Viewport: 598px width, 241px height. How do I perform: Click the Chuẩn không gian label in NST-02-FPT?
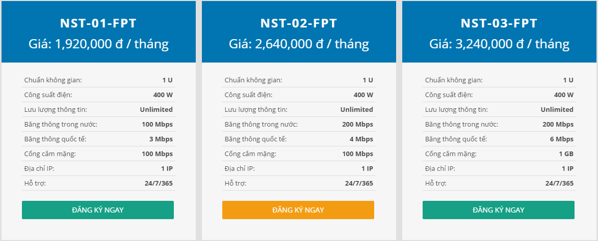(253, 80)
